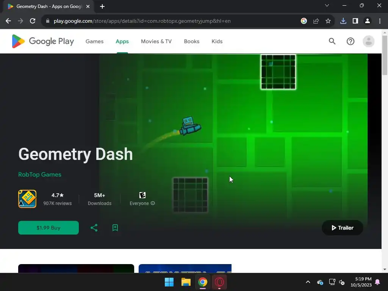Viewport: 388px width, 291px height.
Task: Click the Everyone E rating badge
Action: (x=142, y=195)
